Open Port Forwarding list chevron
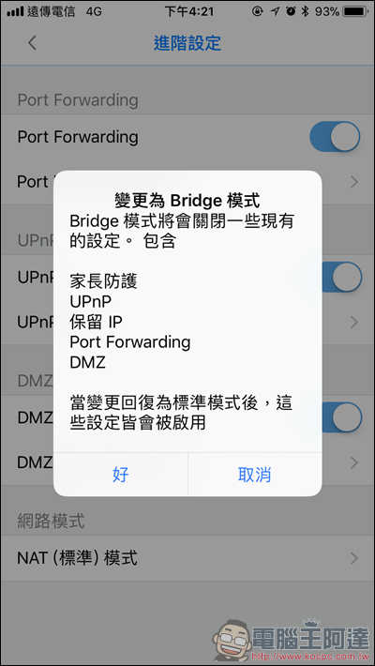This screenshot has height=666, width=375. (354, 182)
